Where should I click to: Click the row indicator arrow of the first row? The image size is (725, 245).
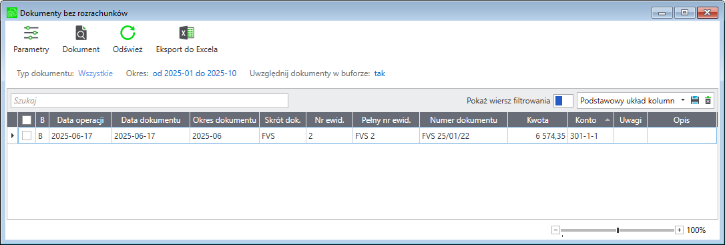pyautogui.click(x=13, y=136)
